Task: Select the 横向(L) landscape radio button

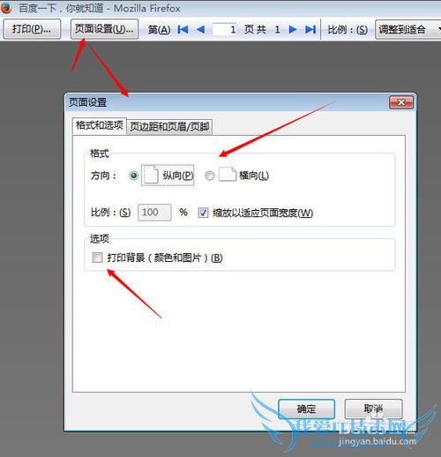Action: click(210, 176)
